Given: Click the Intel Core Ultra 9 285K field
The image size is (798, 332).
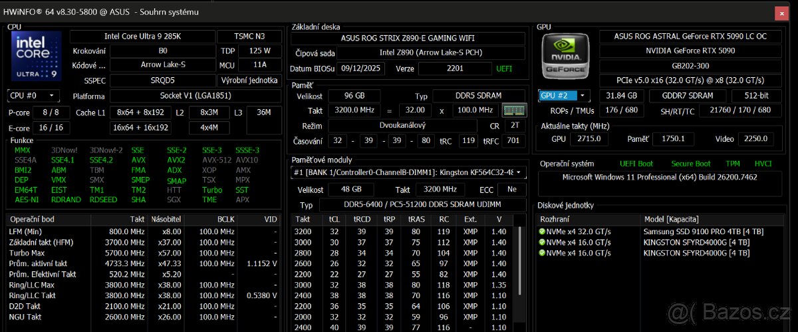Looking at the screenshot, I should pyautogui.click(x=142, y=36).
